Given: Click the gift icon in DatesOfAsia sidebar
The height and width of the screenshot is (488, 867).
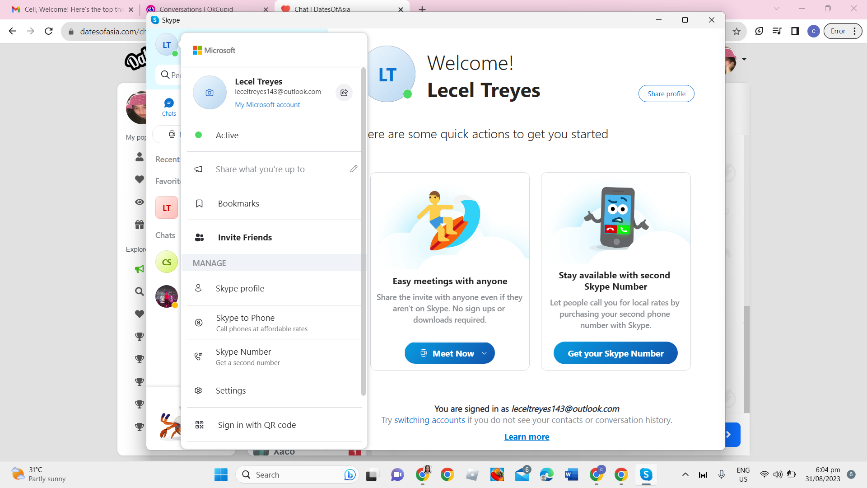Looking at the screenshot, I should tap(140, 225).
